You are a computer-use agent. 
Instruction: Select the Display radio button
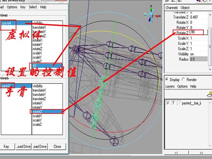tap(167, 79)
